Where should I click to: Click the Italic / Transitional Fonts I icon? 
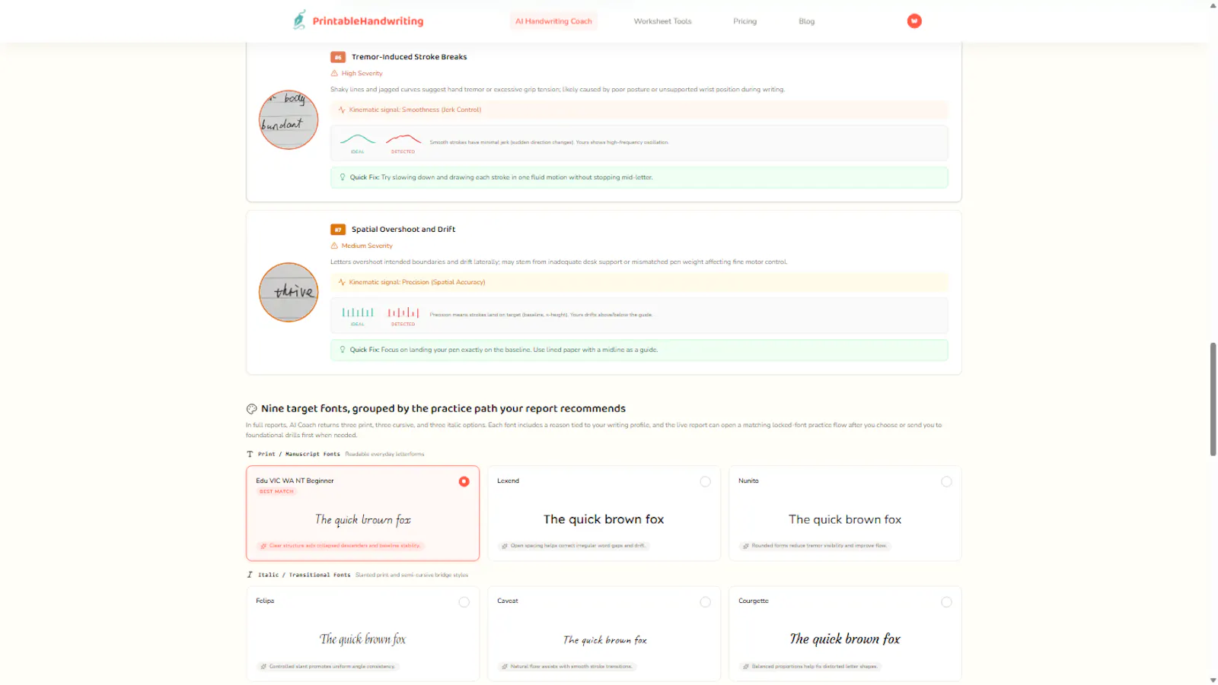click(x=250, y=576)
